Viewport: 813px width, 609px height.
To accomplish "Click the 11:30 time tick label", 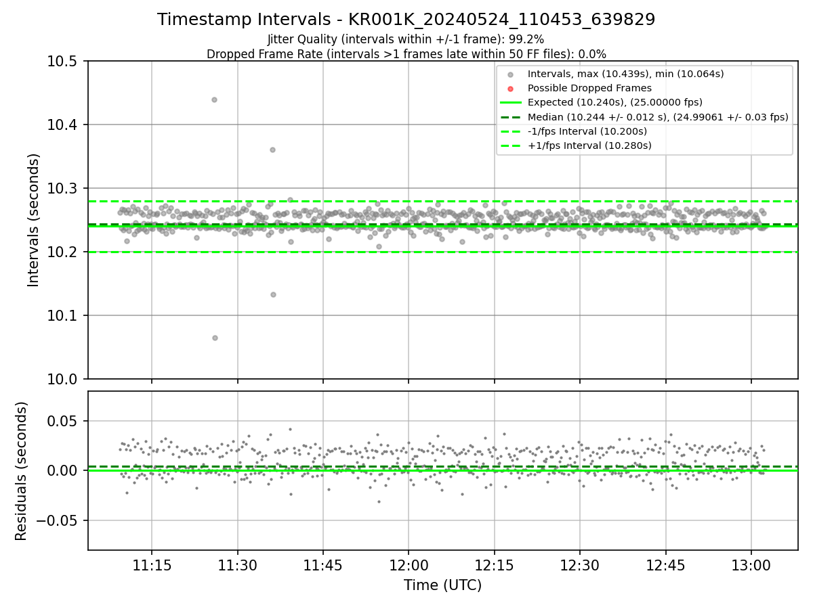I will pyautogui.click(x=237, y=565).
